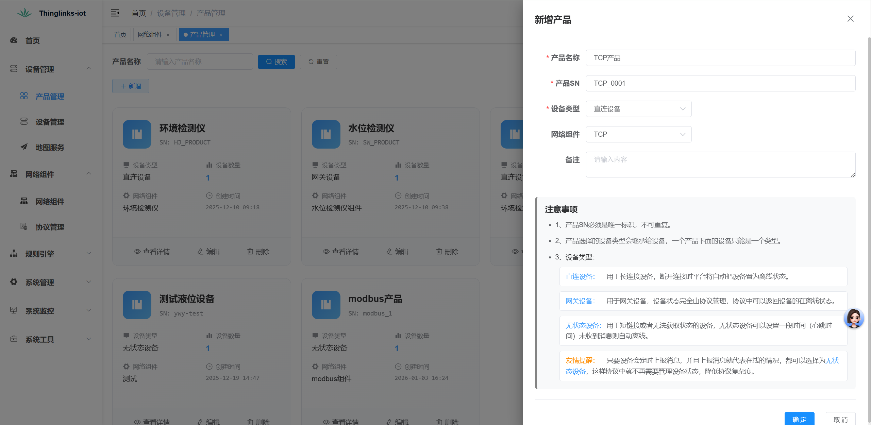Close the 新增产品 drawer

851,19
